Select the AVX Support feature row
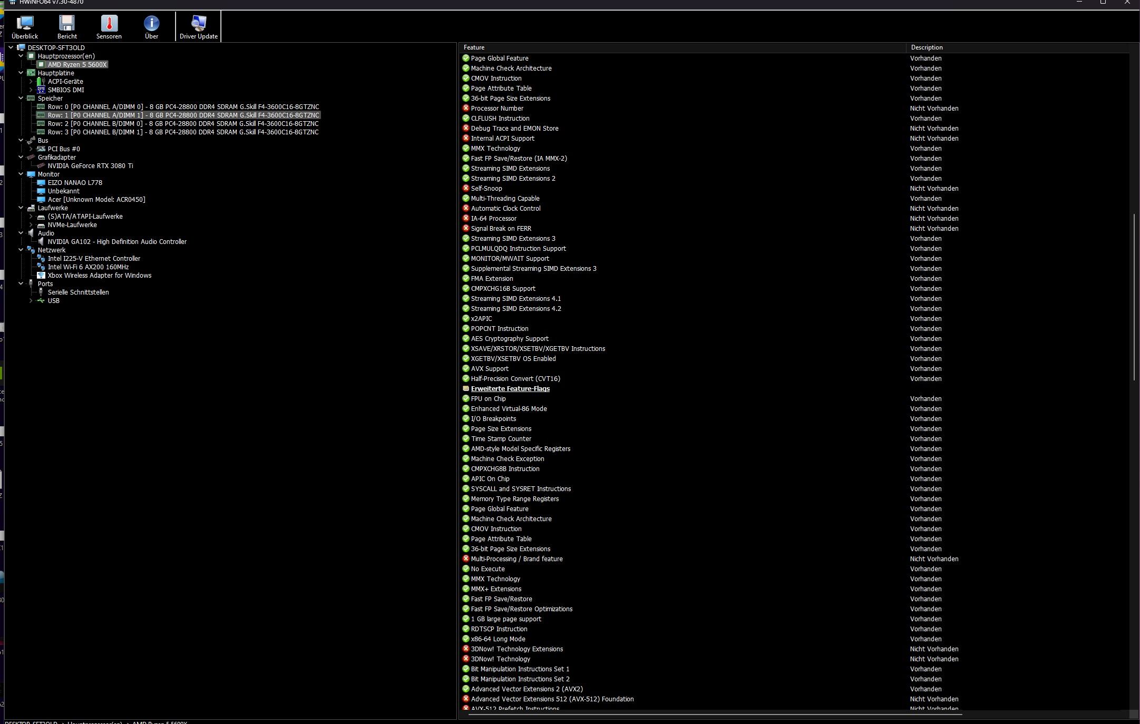The image size is (1140, 724). pyautogui.click(x=489, y=369)
